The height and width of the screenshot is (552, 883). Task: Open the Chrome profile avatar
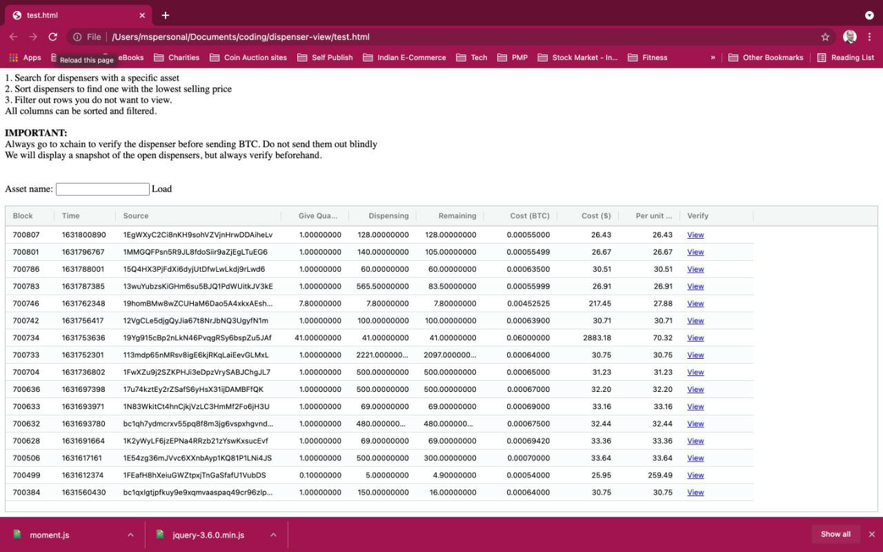850,37
